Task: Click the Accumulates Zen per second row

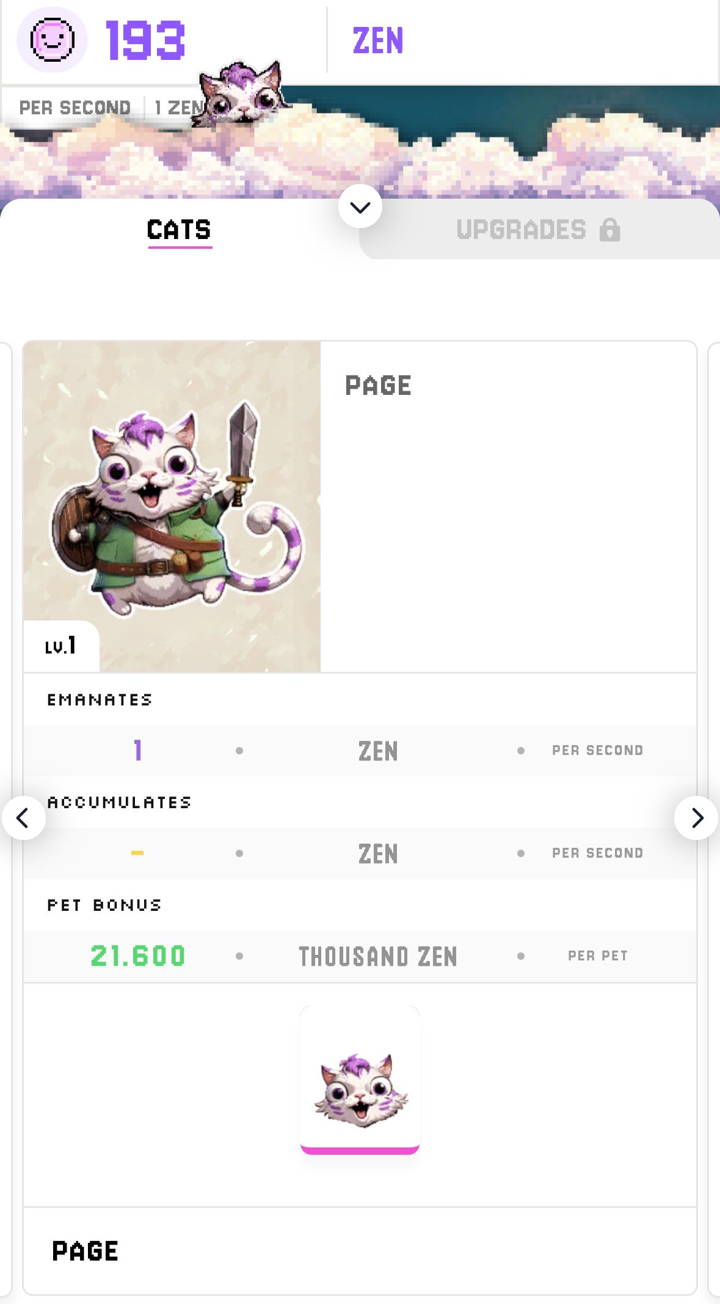Action: point(360,853)
